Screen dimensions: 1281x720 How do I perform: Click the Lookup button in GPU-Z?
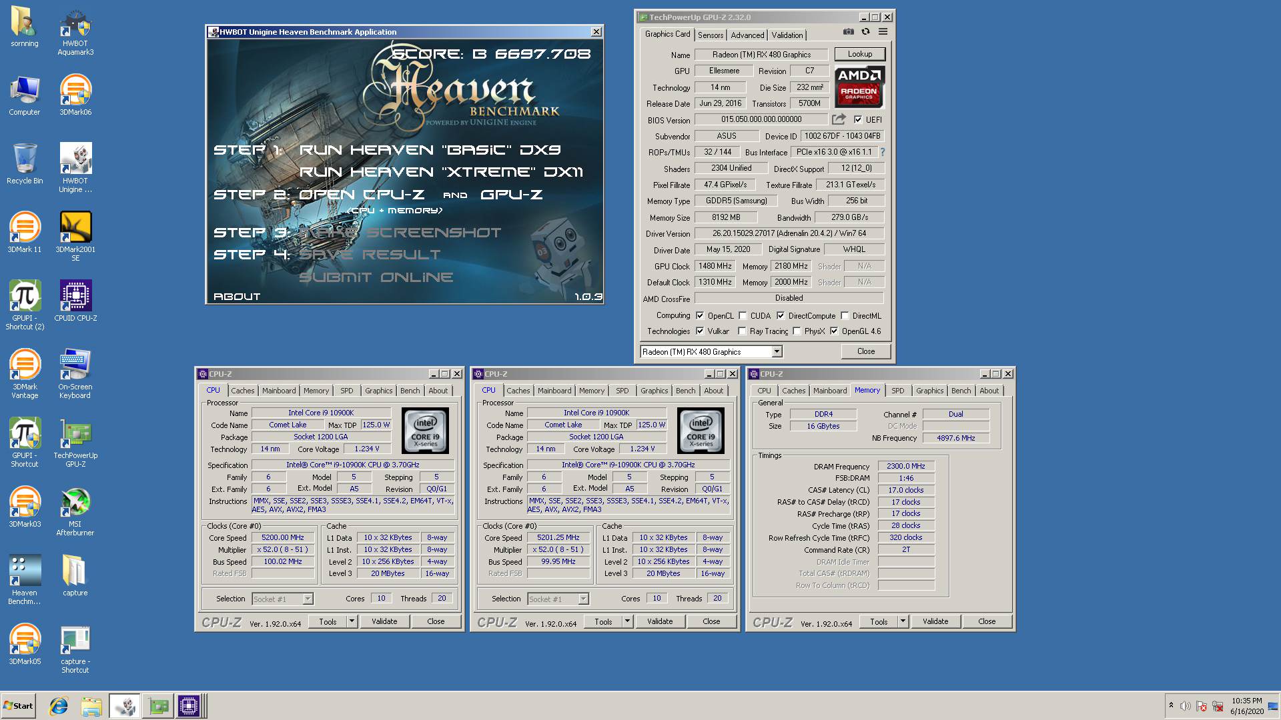click(x=859, y=54)
